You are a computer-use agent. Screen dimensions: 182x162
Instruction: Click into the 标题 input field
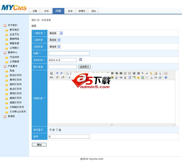tap(69, 53)
